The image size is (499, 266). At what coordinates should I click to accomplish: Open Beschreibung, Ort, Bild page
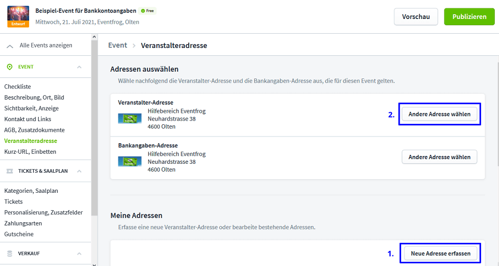coord(34,97)
